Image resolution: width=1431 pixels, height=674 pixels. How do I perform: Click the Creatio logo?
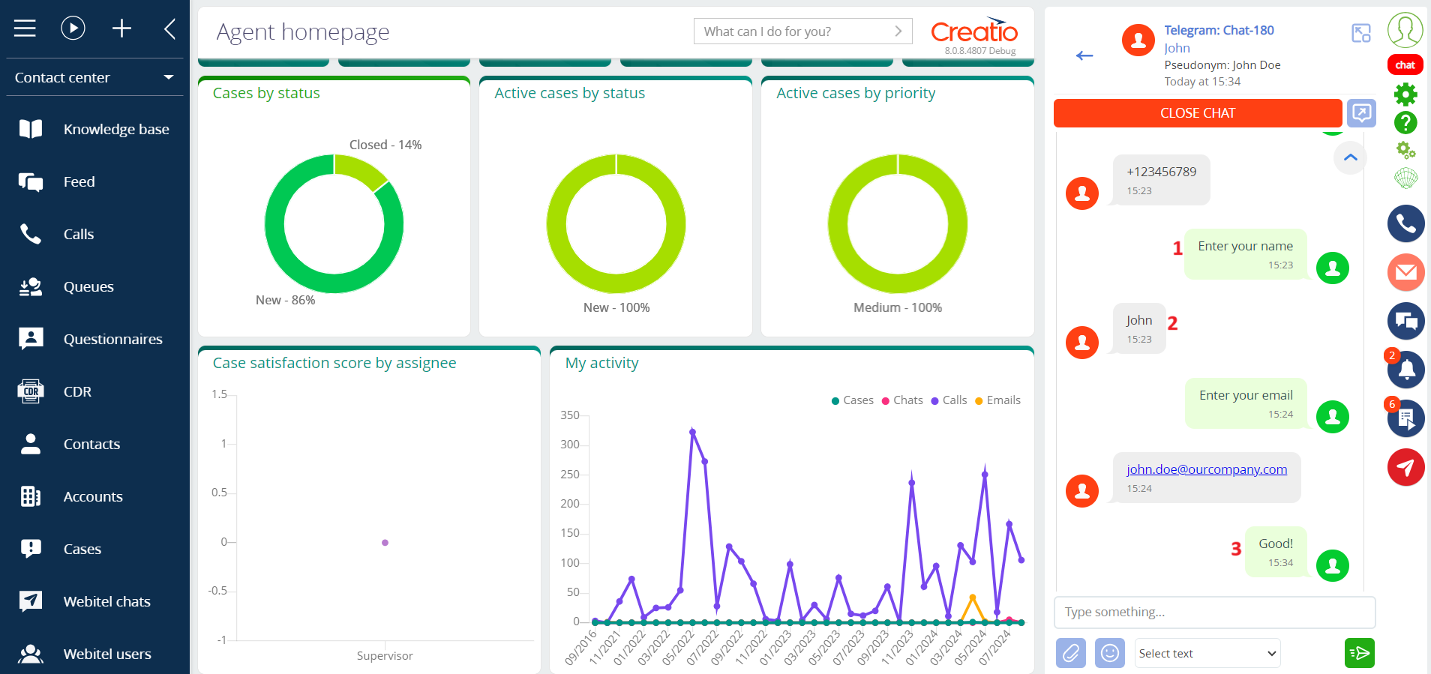(x=974, y=31)
